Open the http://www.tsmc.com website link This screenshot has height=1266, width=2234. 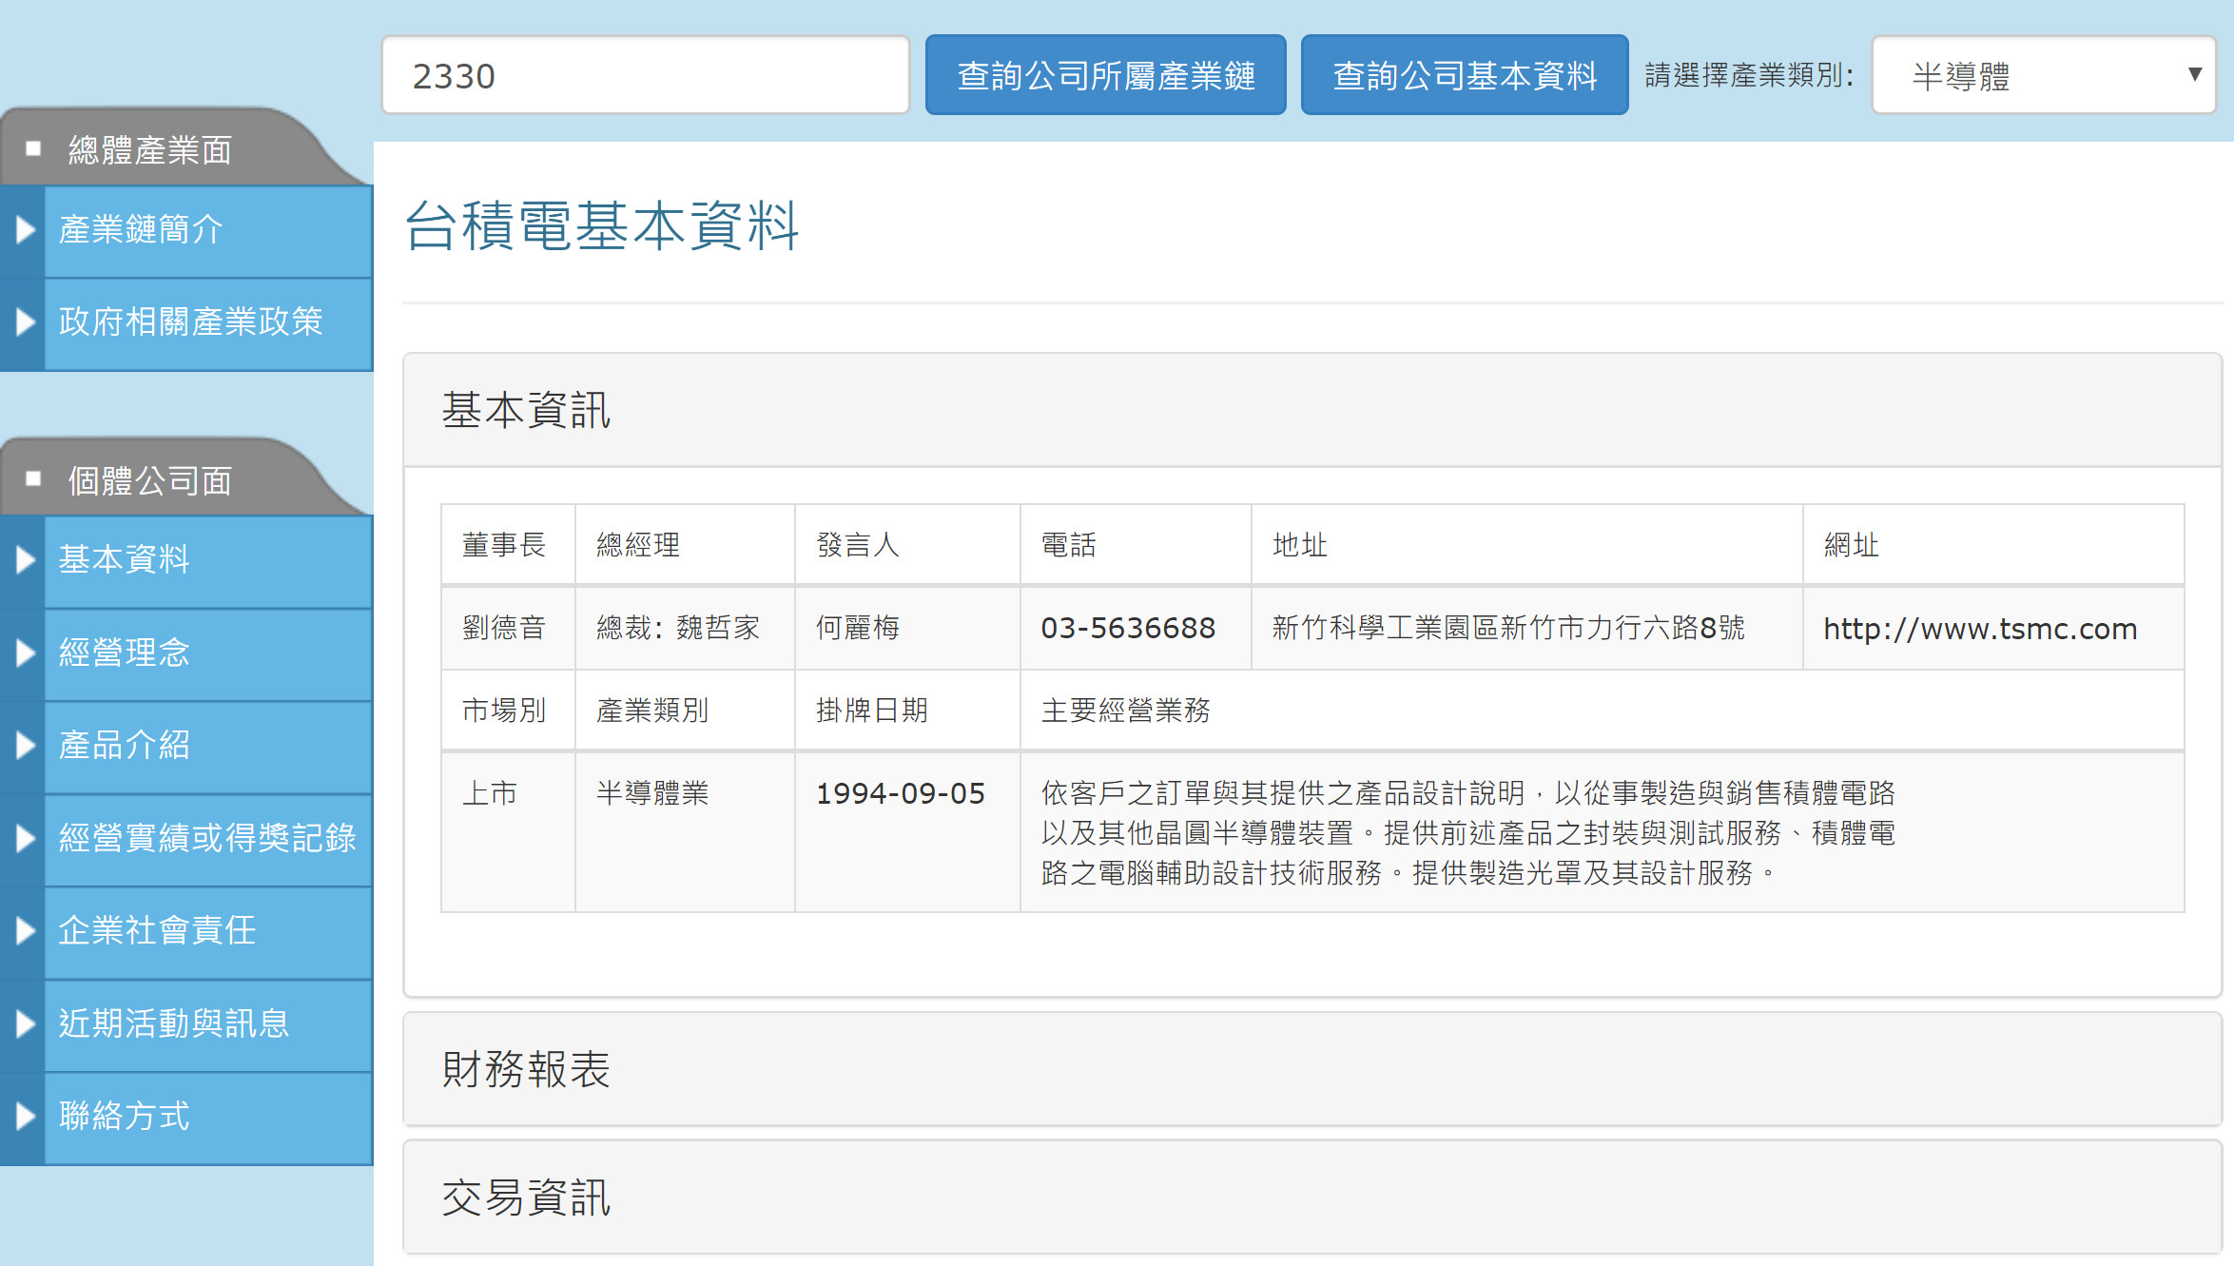pos(1979,629)
